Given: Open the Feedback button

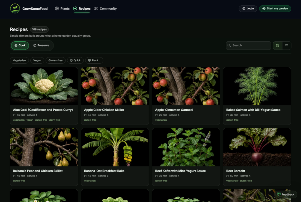Looking at the screenshot, I should coord(286,194).
